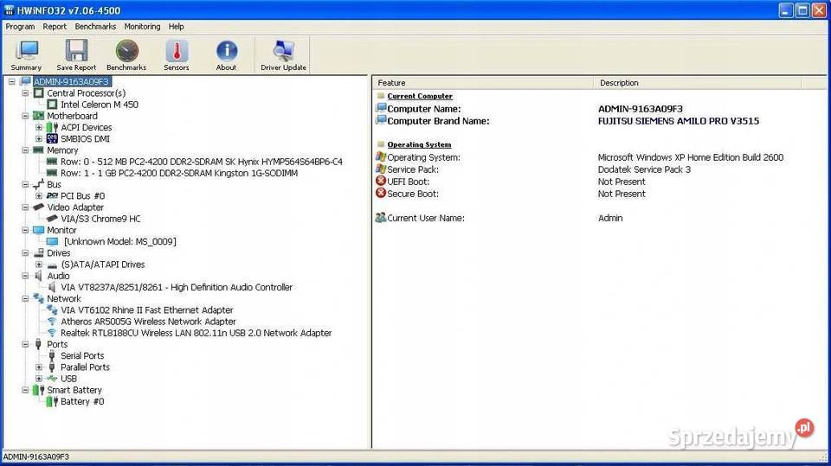The height and width of the screenshot is (466, 831).
Task: Expand the Parallel Ports node
Action: pos(39,367)
